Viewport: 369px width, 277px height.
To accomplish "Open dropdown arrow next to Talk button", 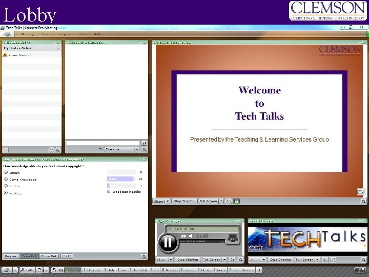I will [x=47, y=270].
